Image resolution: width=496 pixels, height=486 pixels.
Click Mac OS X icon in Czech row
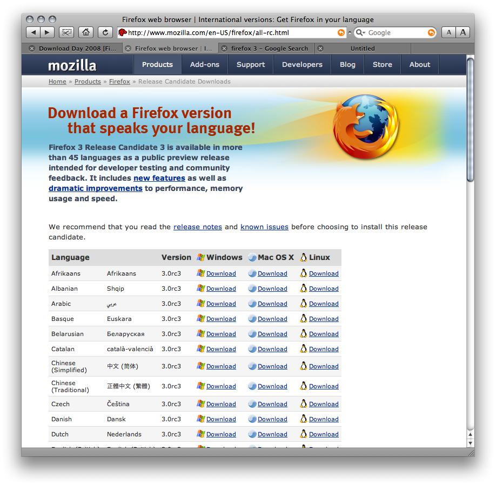point(252,404)
